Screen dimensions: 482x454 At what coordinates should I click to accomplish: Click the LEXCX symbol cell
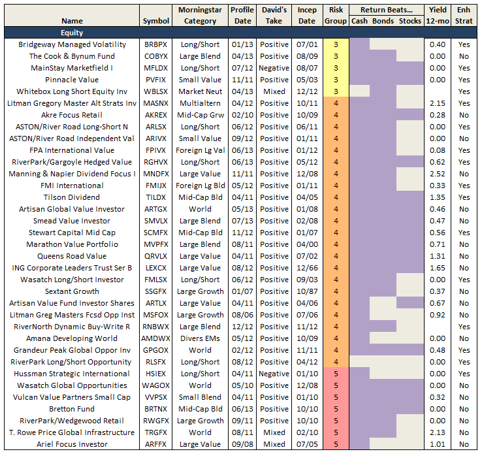155,268
